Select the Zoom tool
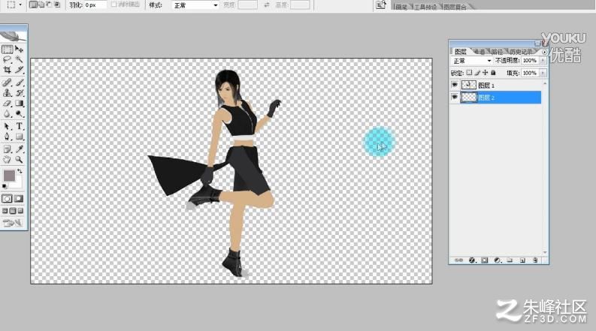 19,159
